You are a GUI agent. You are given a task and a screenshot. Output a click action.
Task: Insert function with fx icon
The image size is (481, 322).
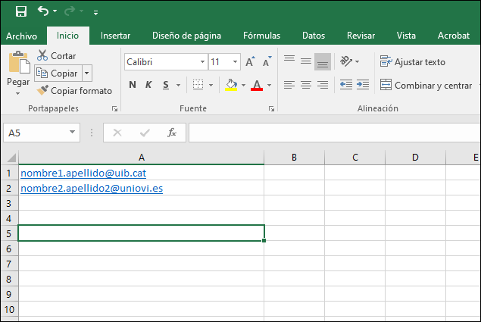click(x=172, y=133)
